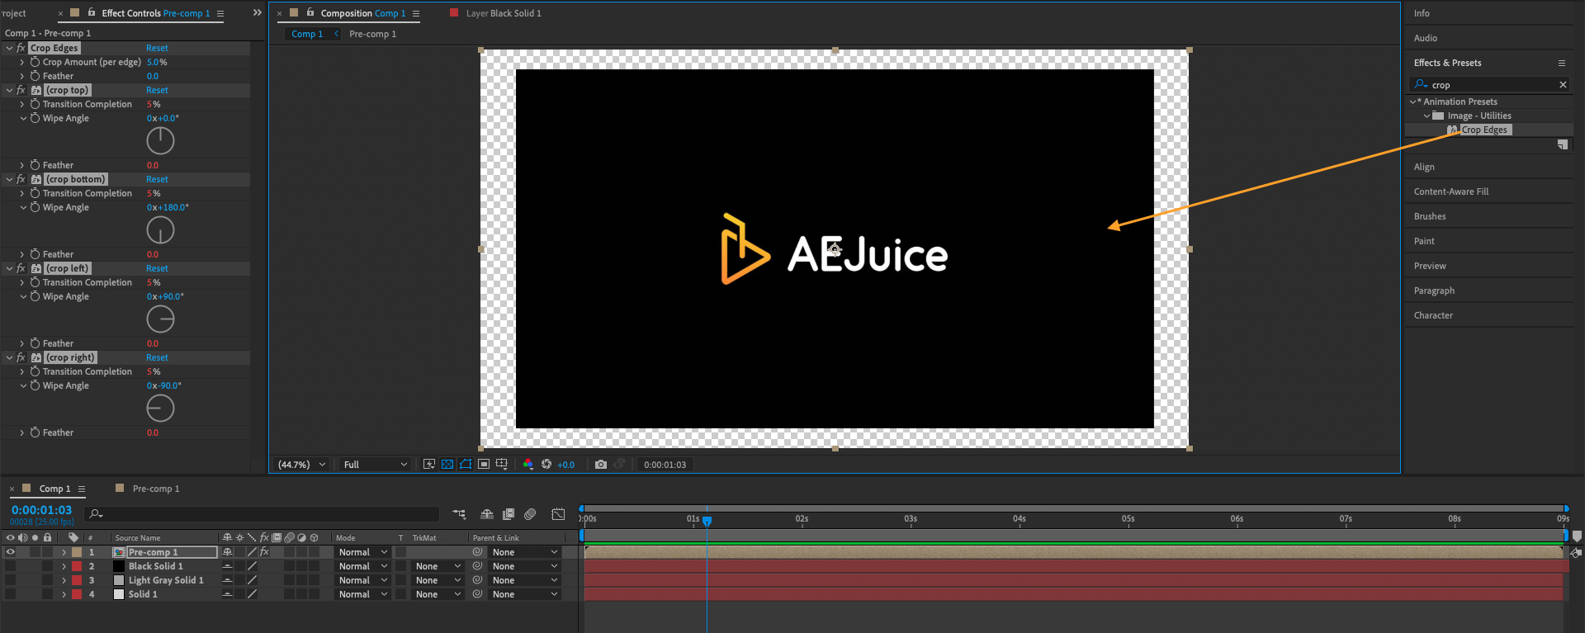
Task: Collapse the (crop bottom) effect
Action: coord(9,179)
